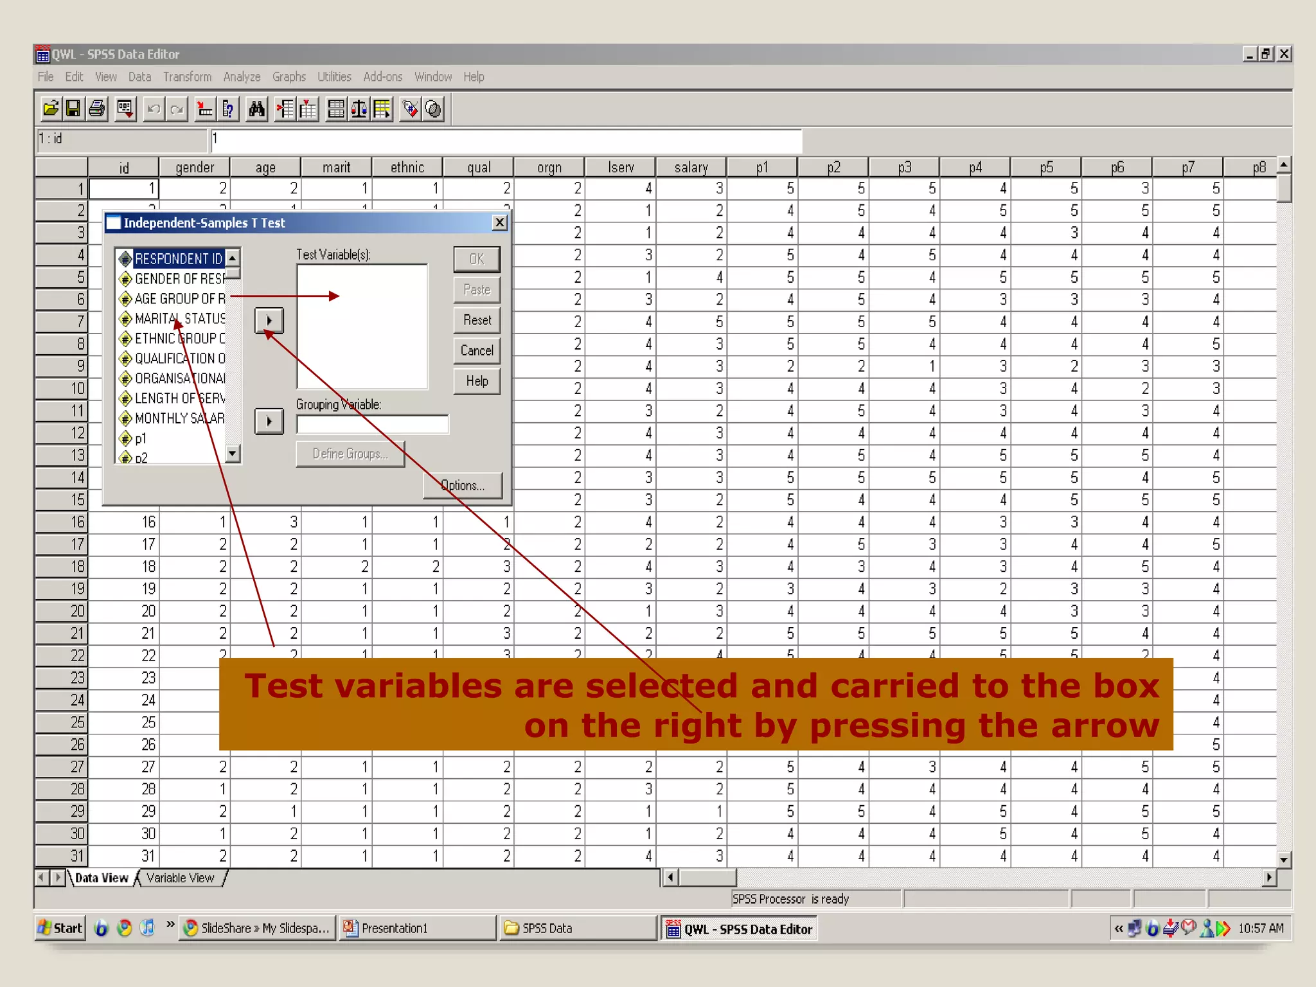Switch to SPSS Data folder in the taskbar
Screen dimensions: 1316x987
578,928
